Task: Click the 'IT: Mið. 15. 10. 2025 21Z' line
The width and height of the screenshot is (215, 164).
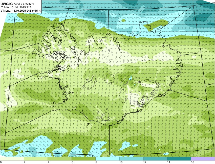Action: tap(16, 8)
